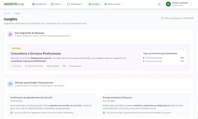The height and width of the screenshot is (119, 198).
Task: Click the blue Comunicação Geral legend dot
Action: click(x=144, y=61)
